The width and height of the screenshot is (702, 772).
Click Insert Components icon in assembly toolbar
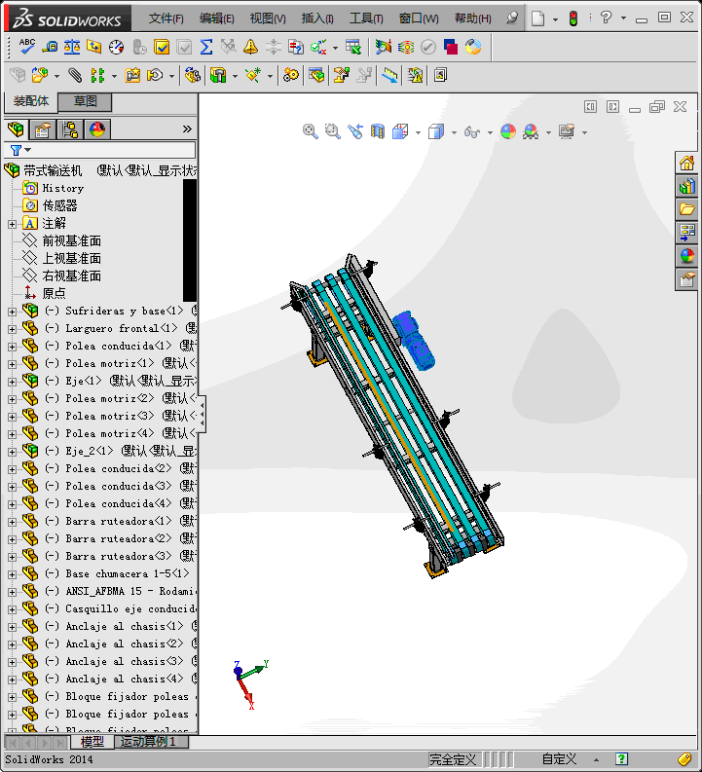[40, 75]
